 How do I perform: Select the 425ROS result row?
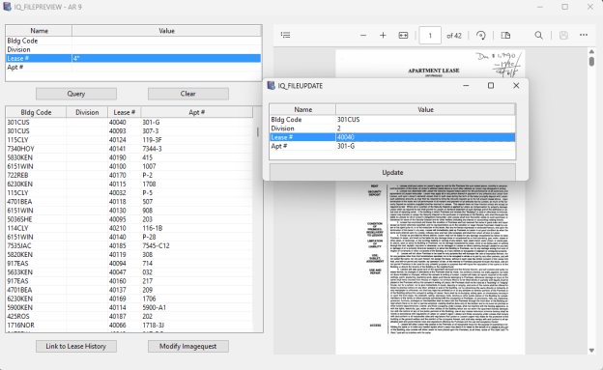tap(129, 317)
